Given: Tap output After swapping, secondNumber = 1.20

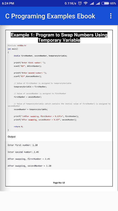Looking at the screenshot, I should pos(29,166).
